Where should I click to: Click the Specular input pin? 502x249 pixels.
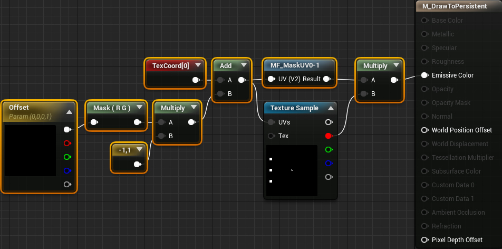tap(425, 48)
